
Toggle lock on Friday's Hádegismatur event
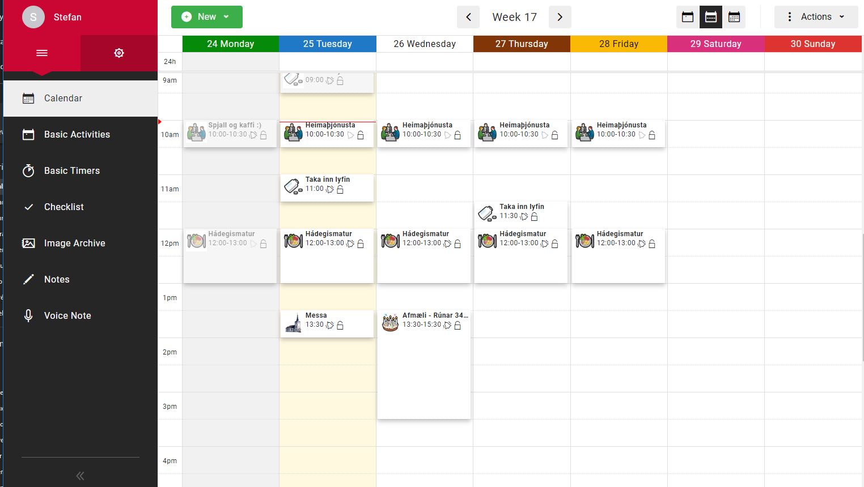pyautogui.click(x=652, y=244)
